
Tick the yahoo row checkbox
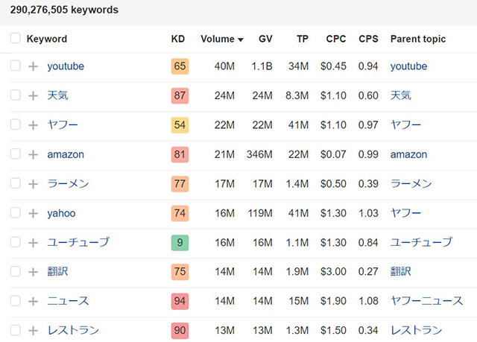[16, 212]
